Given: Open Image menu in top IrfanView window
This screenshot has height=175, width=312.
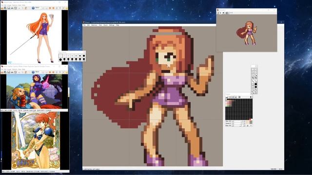Looking at the screenshot, I should point(9,5).
